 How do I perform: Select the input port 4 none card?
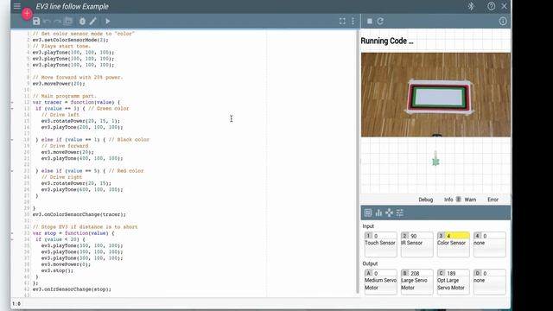(x=490, y=244)
